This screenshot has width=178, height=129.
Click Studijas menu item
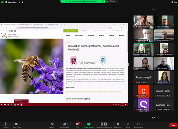click(x=102, y=35)
